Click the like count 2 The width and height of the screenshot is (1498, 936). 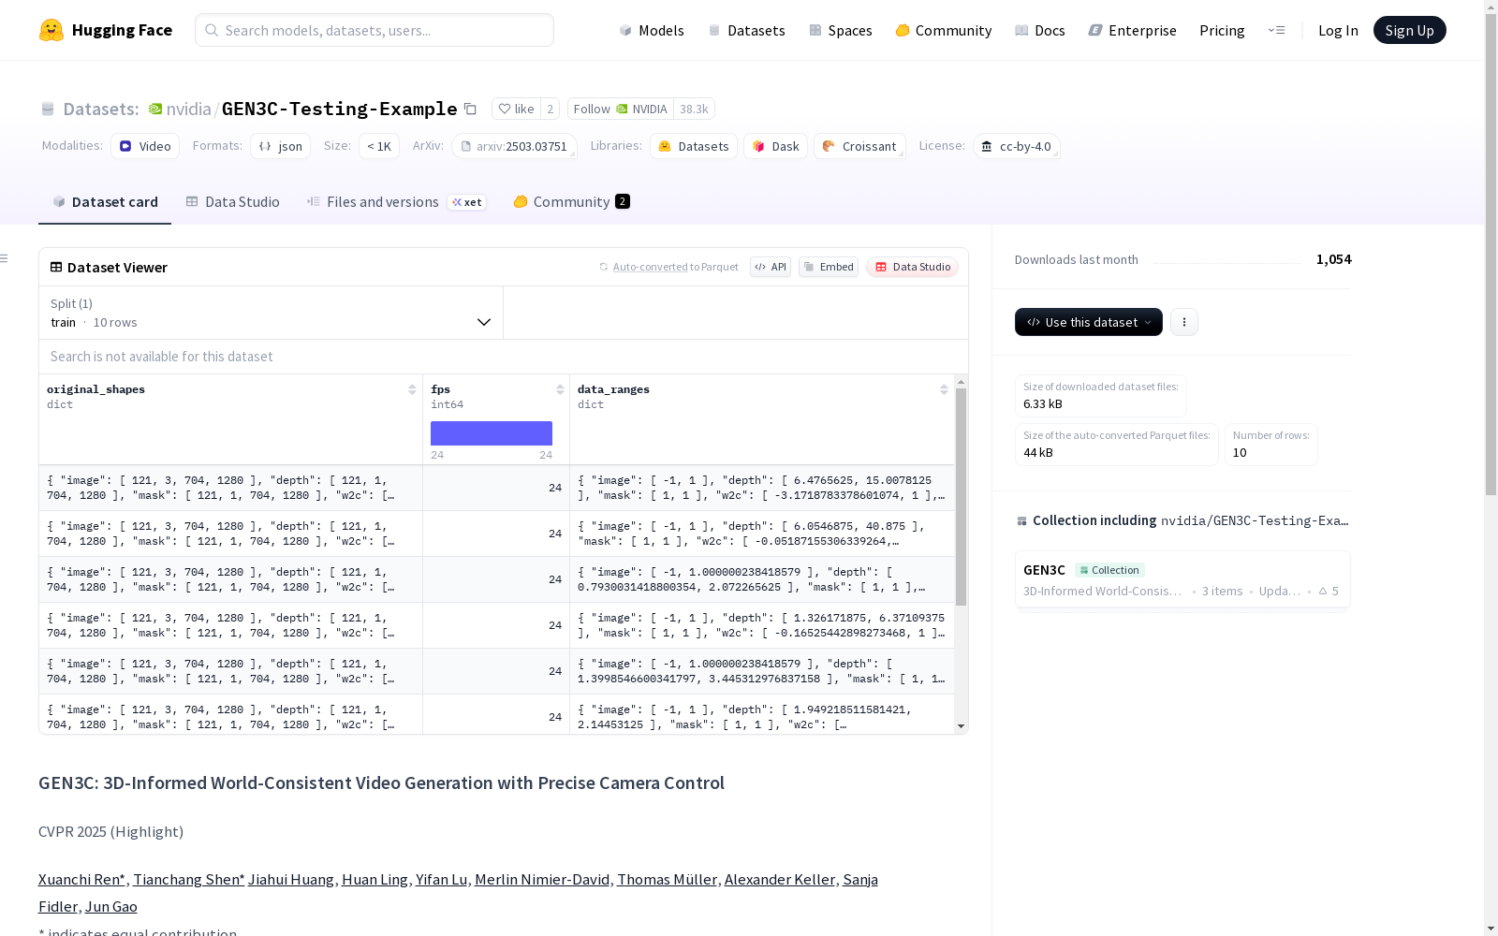[x=550, y=109]
